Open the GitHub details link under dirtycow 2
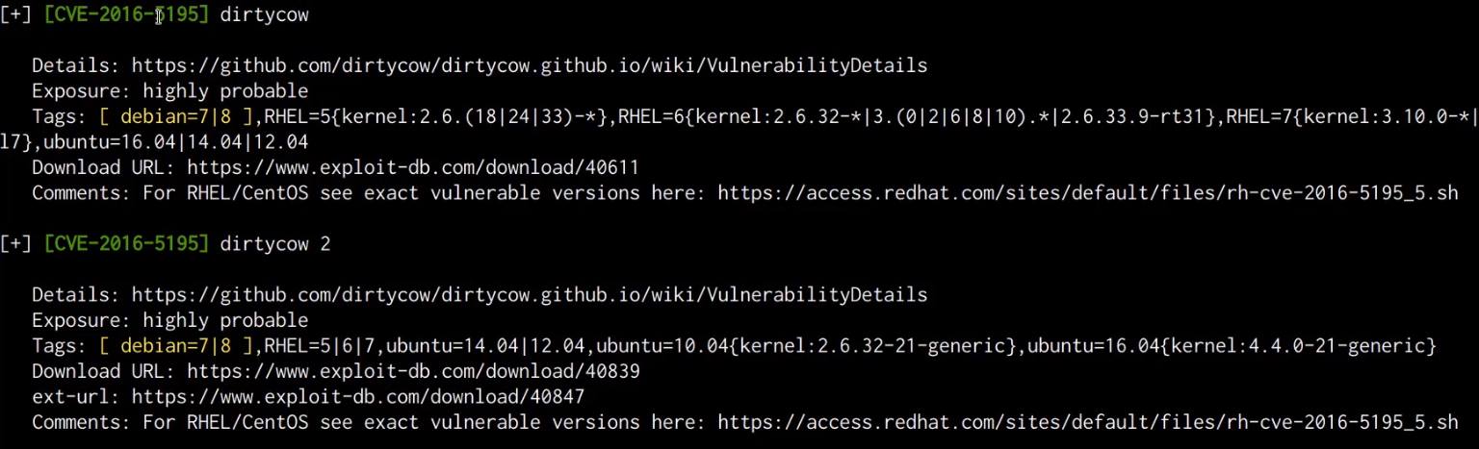1479x449 pixels. (x=530, y=295)
